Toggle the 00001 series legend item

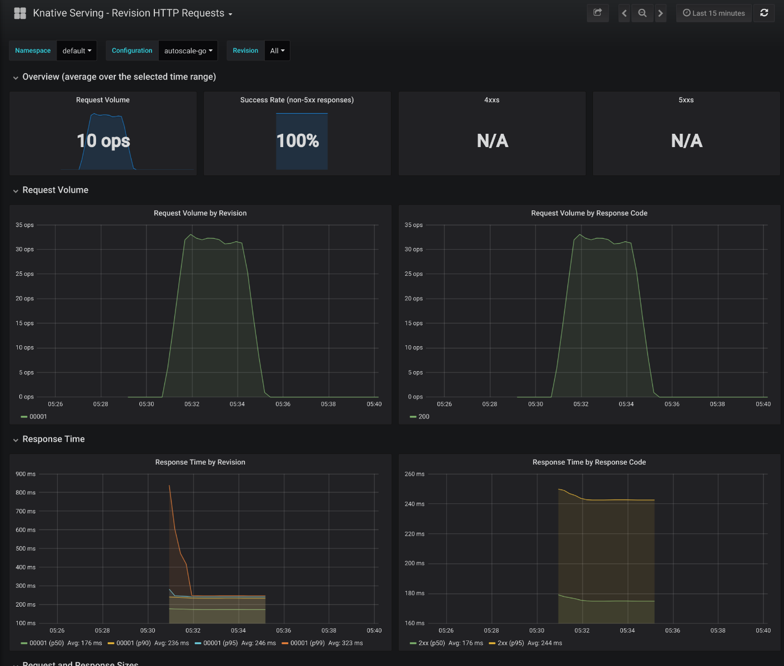pyautogui.click(x=38, y=416)
